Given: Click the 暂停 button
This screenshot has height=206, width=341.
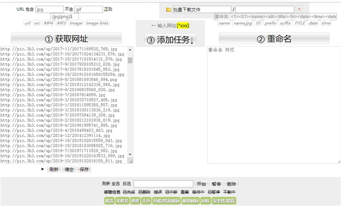Looking at the screenshot, I should click(x=216, y=184).
